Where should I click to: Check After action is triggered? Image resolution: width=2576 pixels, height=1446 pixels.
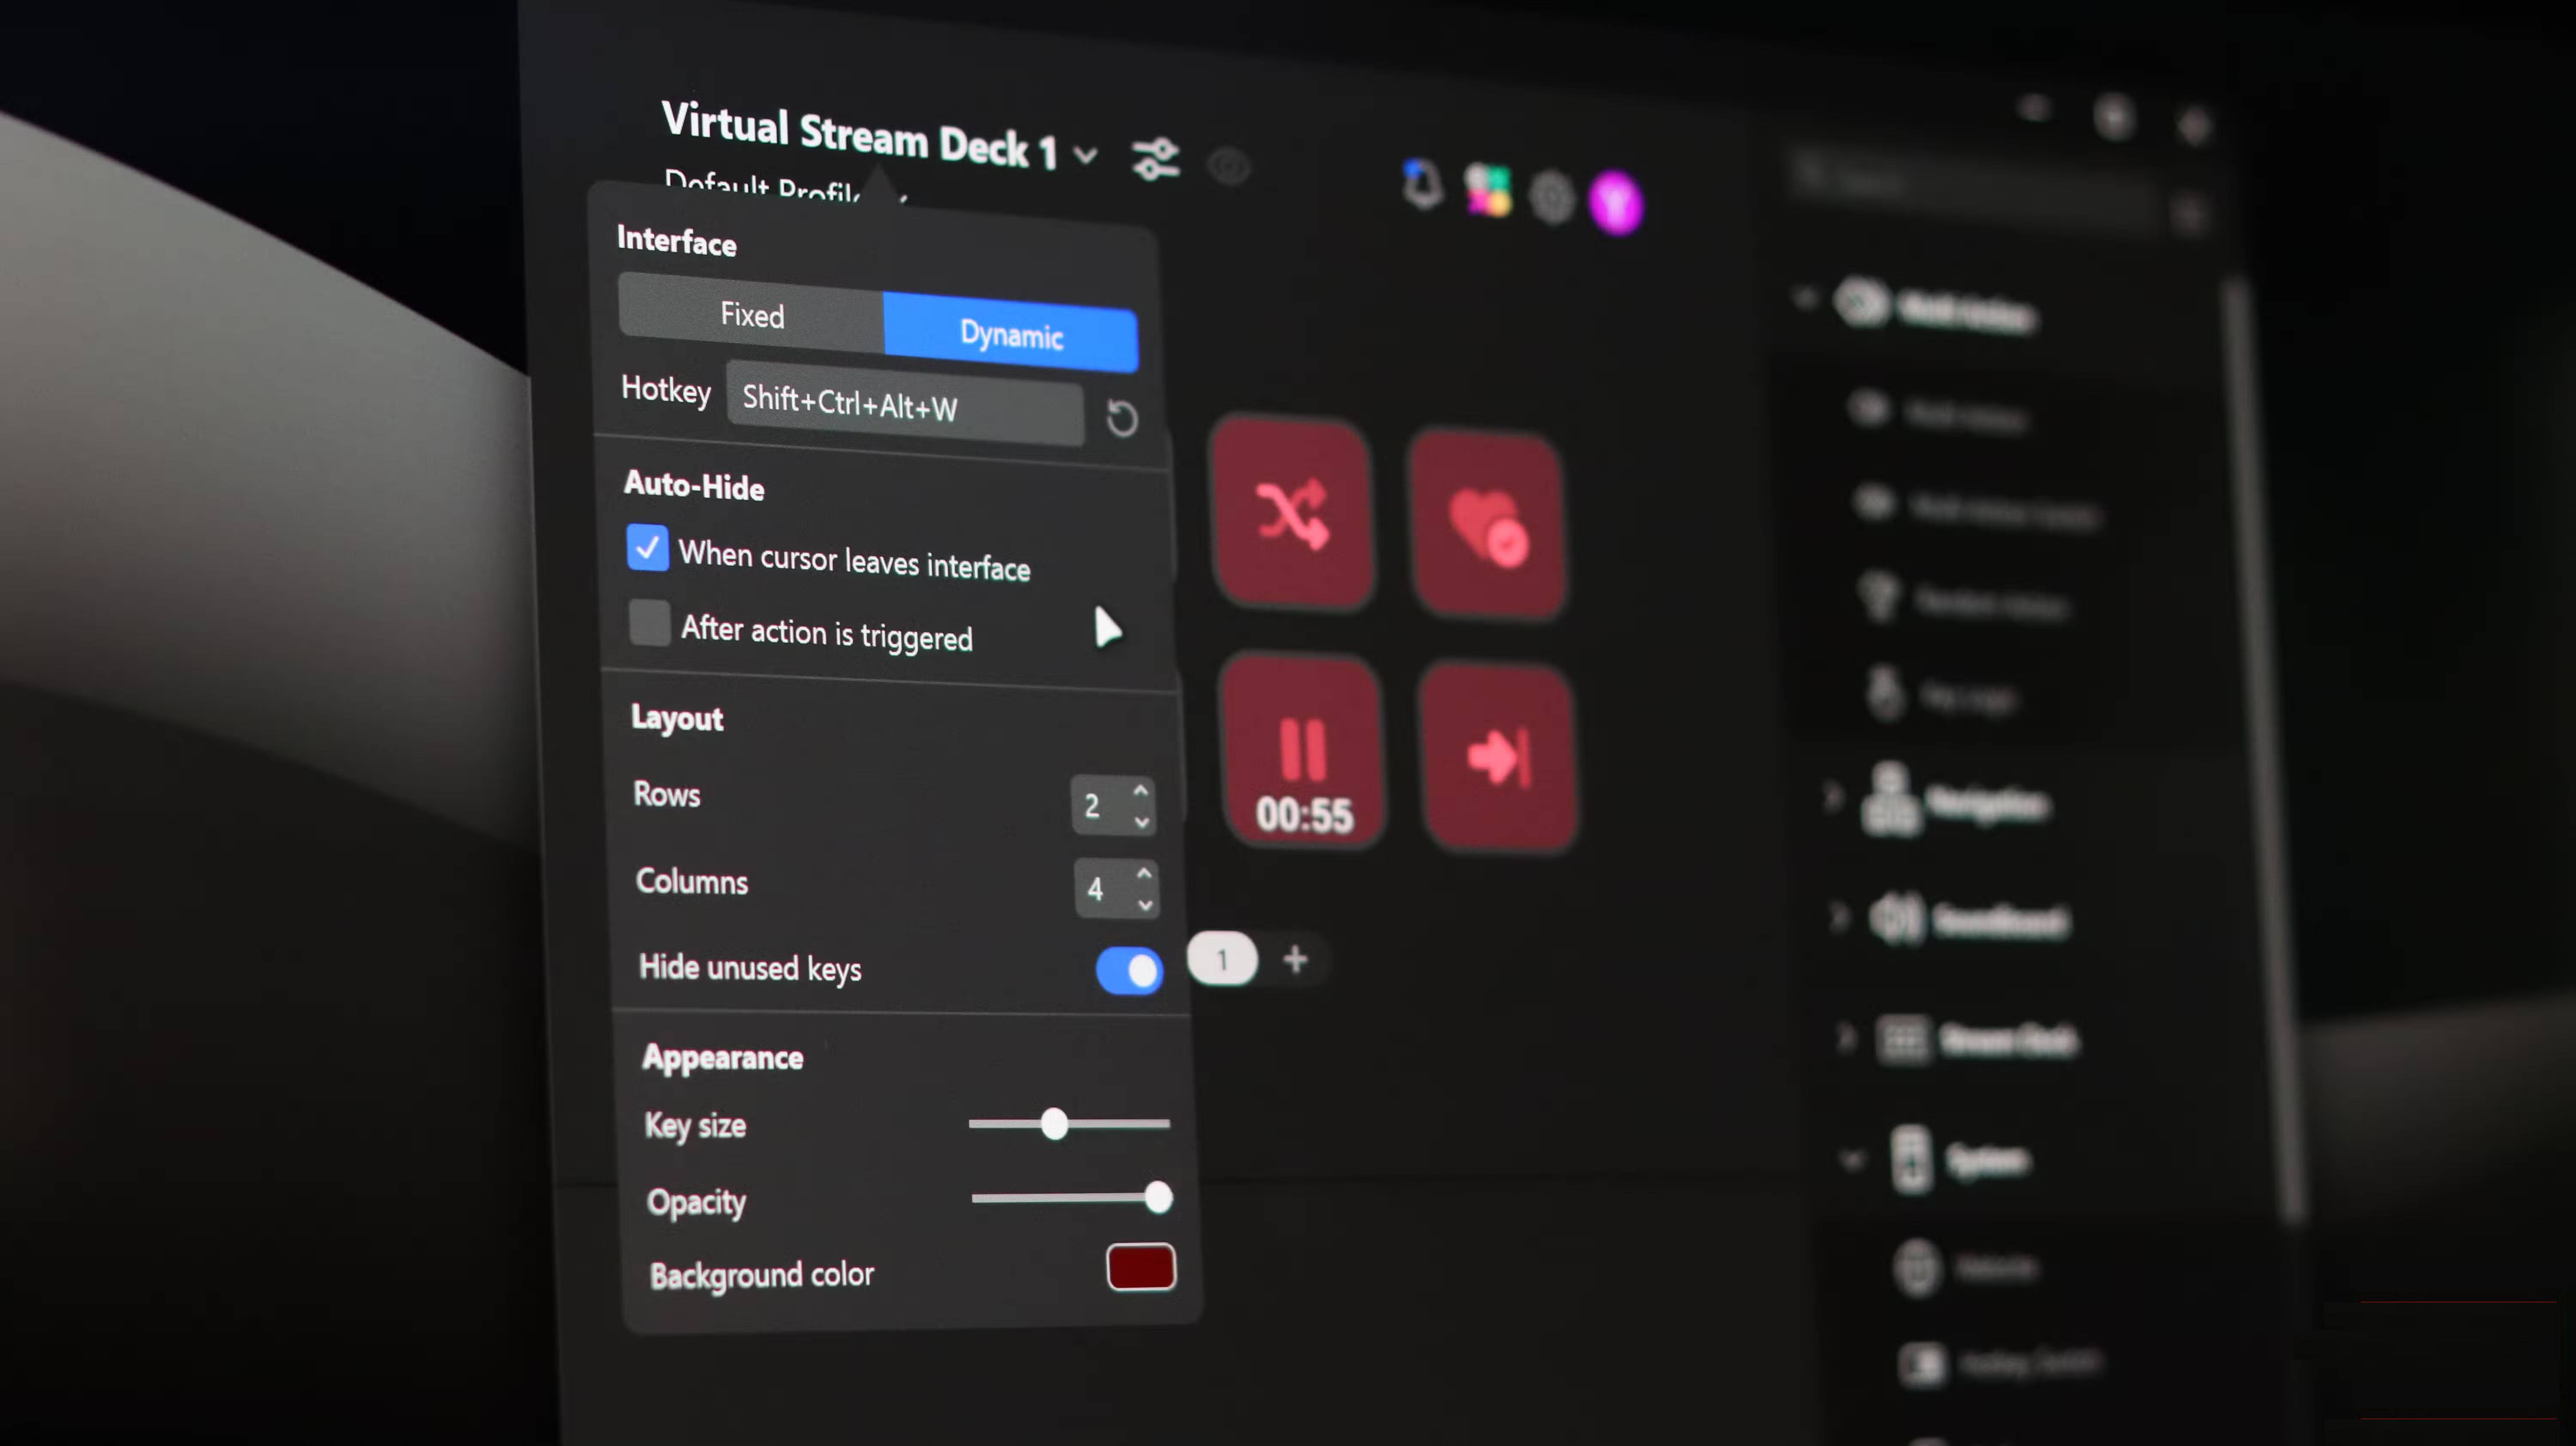(650, 623)
